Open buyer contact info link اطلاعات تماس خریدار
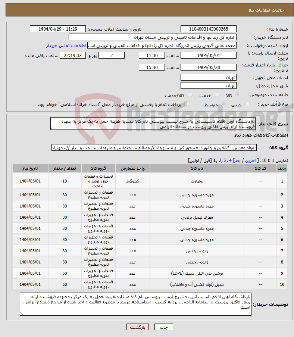Image resolution: width=294 pixels, height=337 pixels. 66,46
